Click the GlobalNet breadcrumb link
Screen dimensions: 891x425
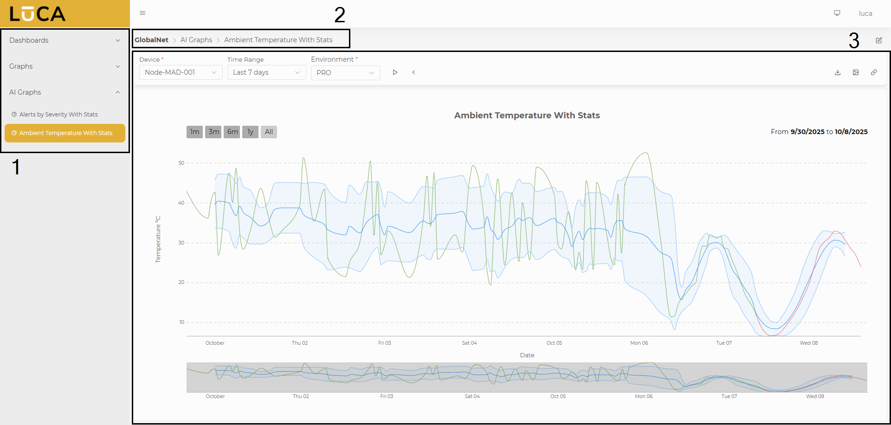(151, 40)
